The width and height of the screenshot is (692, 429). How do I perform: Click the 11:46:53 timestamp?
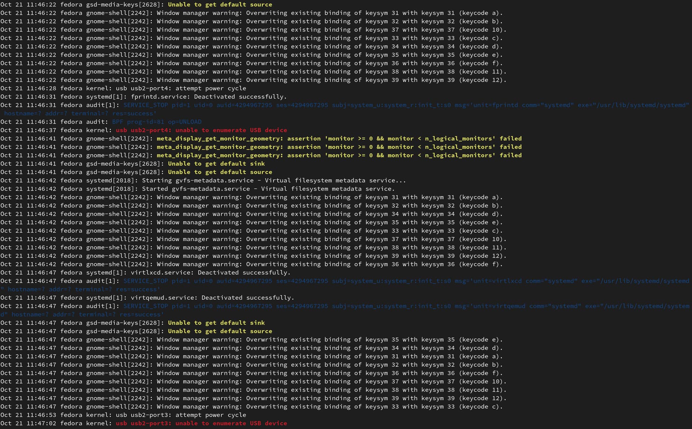(x=41, y=415)
